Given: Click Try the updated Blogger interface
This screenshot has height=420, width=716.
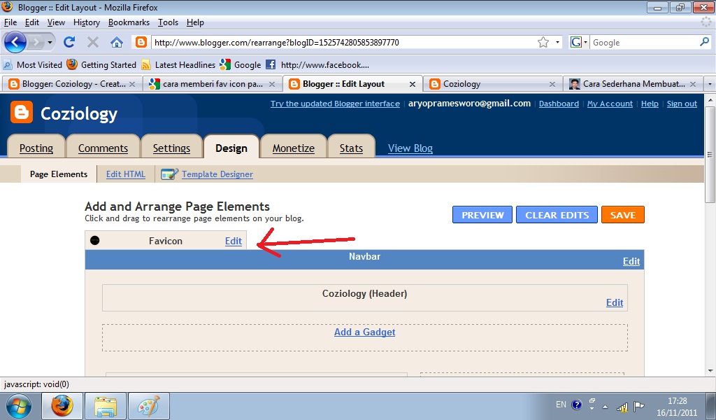Looking at the screenshot, I should coord(335,104).
